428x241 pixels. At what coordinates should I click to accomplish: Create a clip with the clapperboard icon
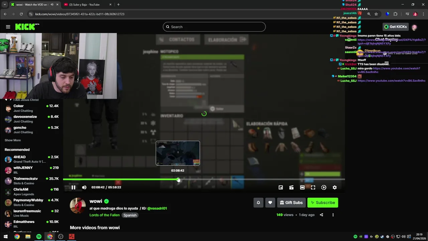[292, 187]
